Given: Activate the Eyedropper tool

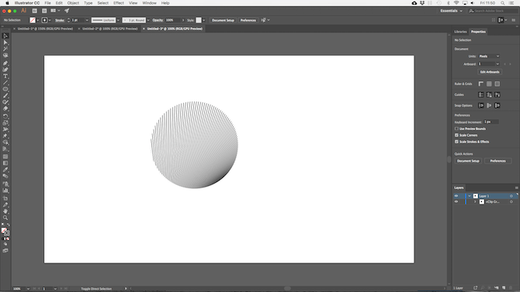Looking at the screenshot, I should 5,170.
